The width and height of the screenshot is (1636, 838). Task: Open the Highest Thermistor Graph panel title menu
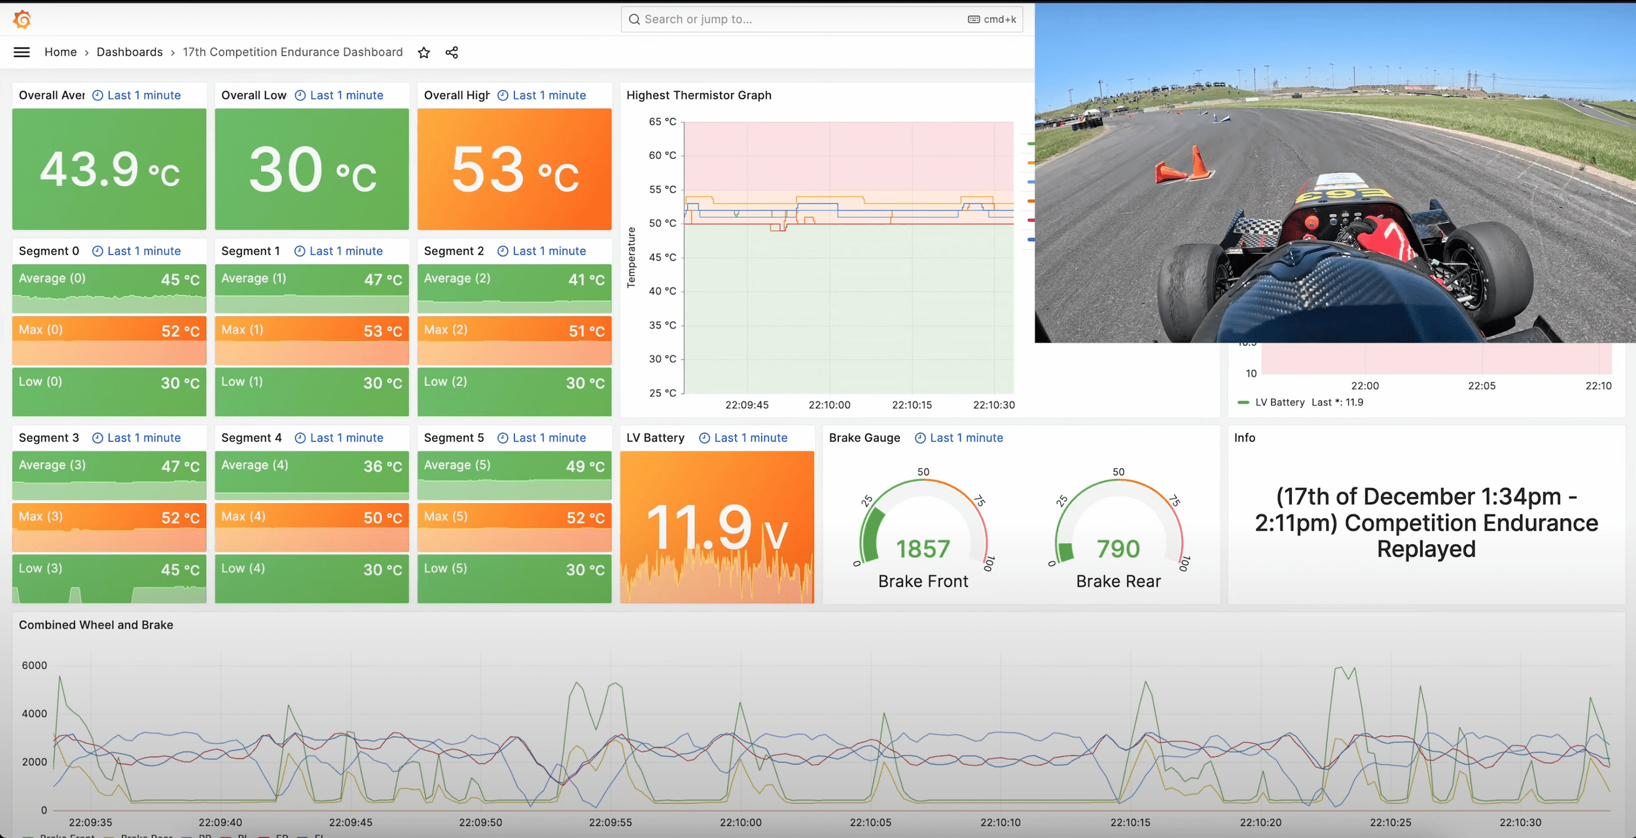(x=698, y=96)
